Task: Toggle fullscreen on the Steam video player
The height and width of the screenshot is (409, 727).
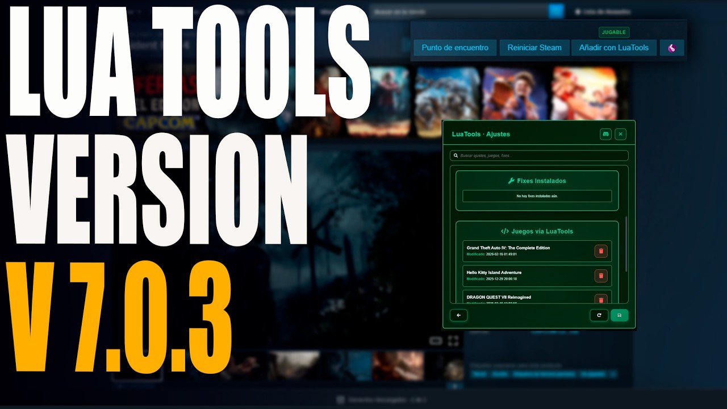Action: pyautogui.click(x=453, y=341)
